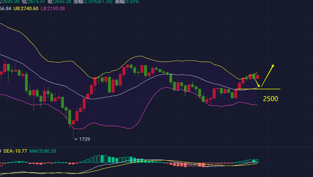Screen dimensions: 313x177
Task: Click the 低:2615.31 low price value
Action: (33, 2)
